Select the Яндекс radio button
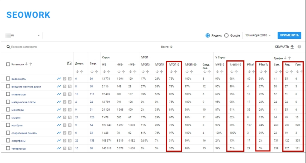306x163 pixels. tap(208, 35)
